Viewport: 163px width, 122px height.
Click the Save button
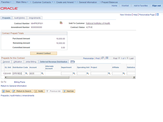6,91
